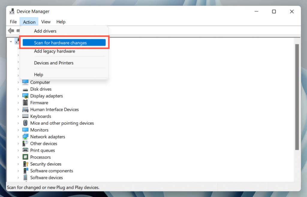This screenshot has height=197, width=307.
Task: Expand the Software devices category
Action: [18, 178]
